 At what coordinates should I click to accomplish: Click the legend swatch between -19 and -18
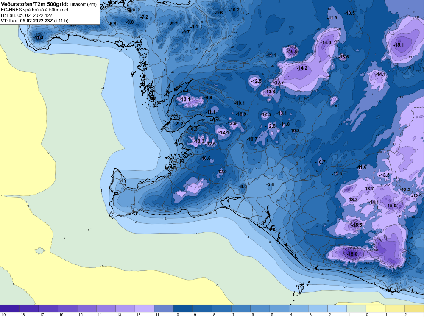10,309
